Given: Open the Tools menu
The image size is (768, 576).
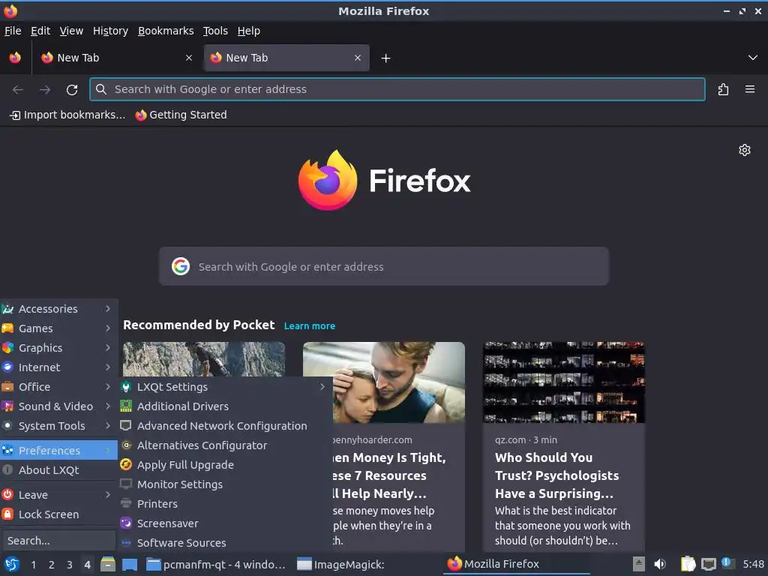Looking at the screenshot, I should [x=215, y=31].
